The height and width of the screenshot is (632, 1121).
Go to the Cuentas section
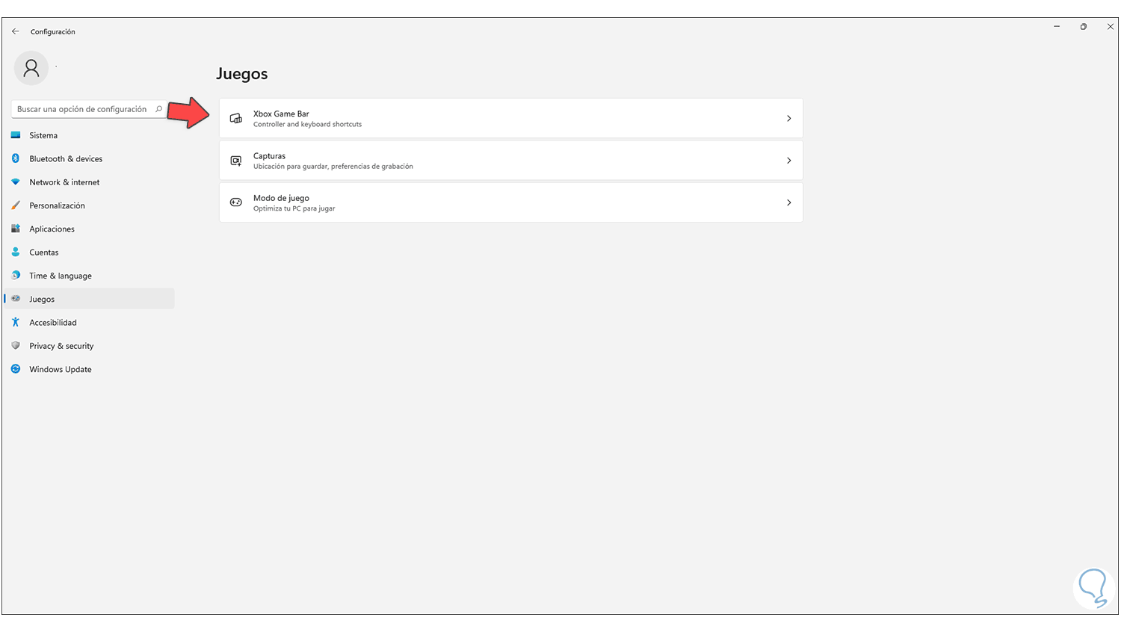pyautogui.click(x=44, y=253)
